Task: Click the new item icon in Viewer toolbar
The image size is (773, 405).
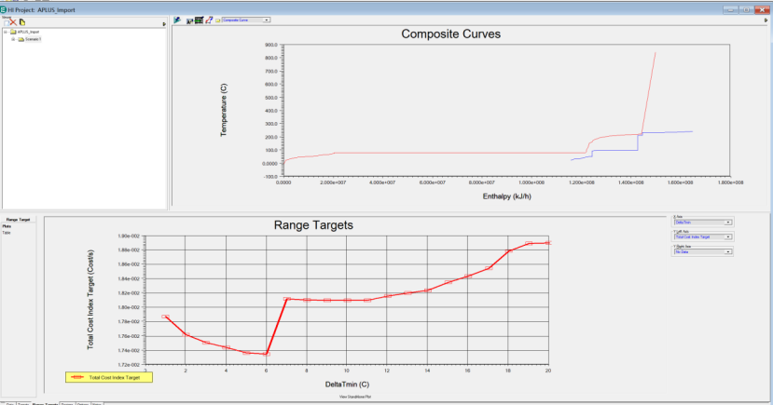Action: [x=5, y=21]
